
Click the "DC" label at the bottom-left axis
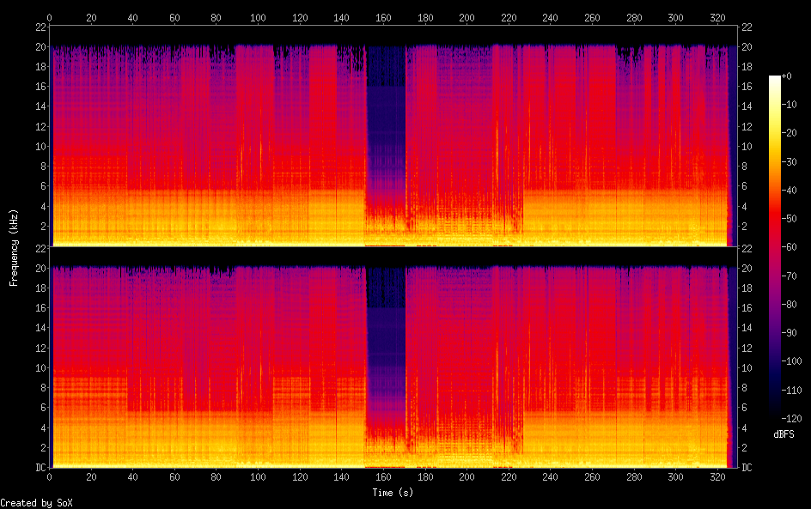pyautogui.click(x=40, y=468)
